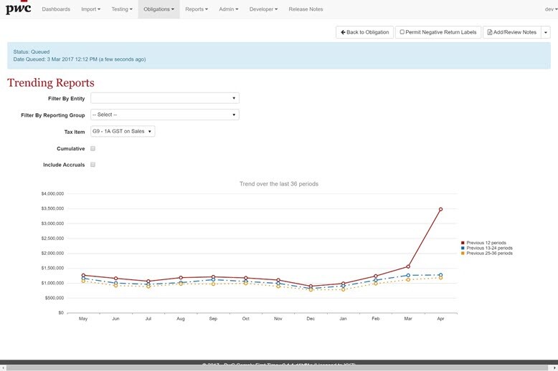This screenshot has width=558, height=371.
Task: Click blue Previous 13-24 periods legend marker
Action: [463, 248]
